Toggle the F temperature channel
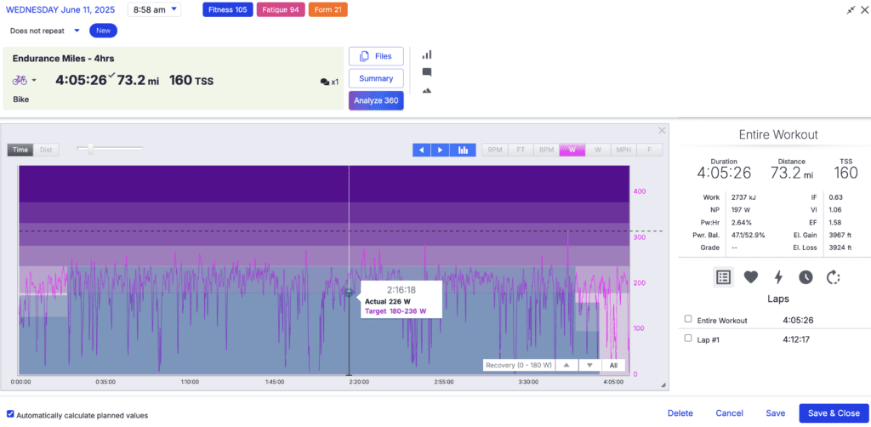 tap(649, 150)
